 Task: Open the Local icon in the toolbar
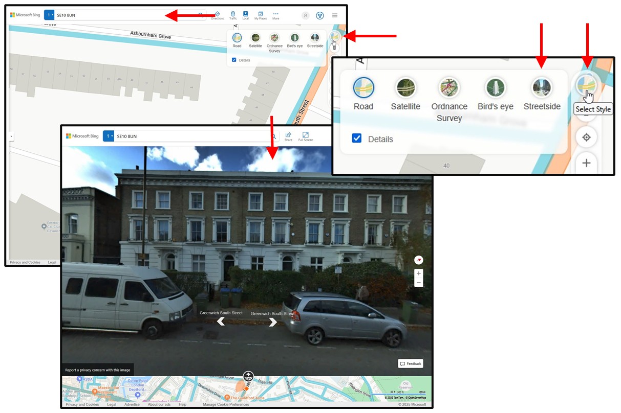pyautogui.click(x=246, y=15)
